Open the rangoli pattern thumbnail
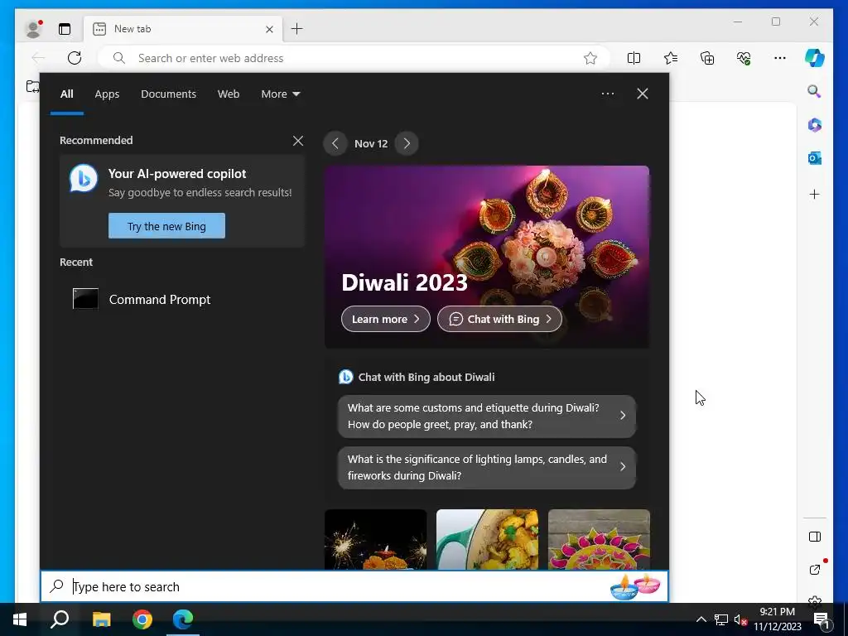 (599, 539)
